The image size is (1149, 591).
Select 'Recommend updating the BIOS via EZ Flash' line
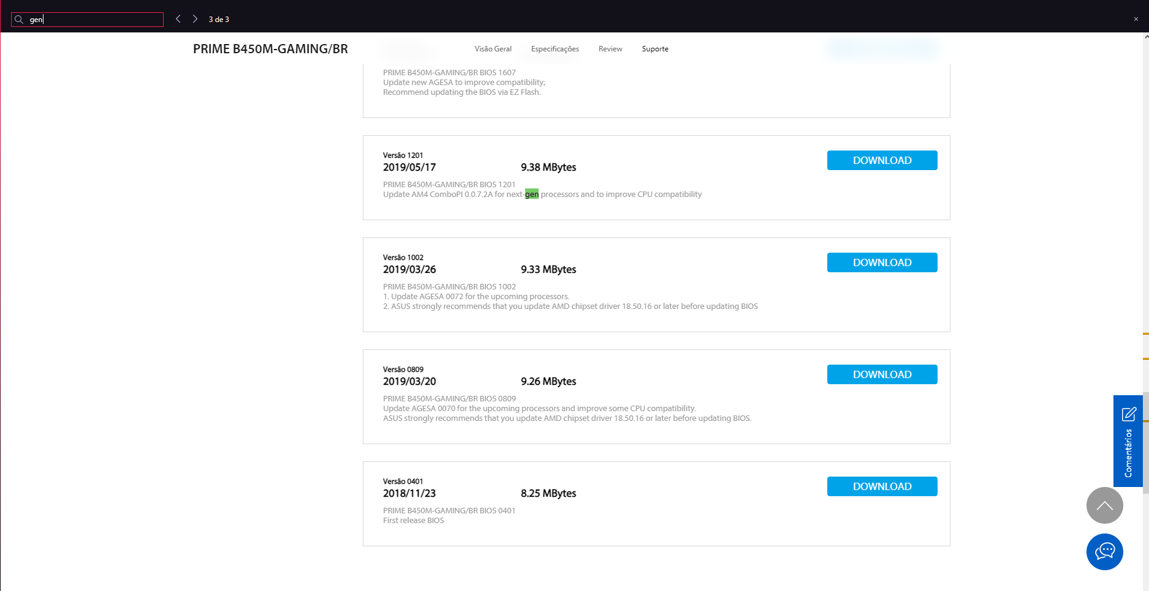tap(462, 92)
